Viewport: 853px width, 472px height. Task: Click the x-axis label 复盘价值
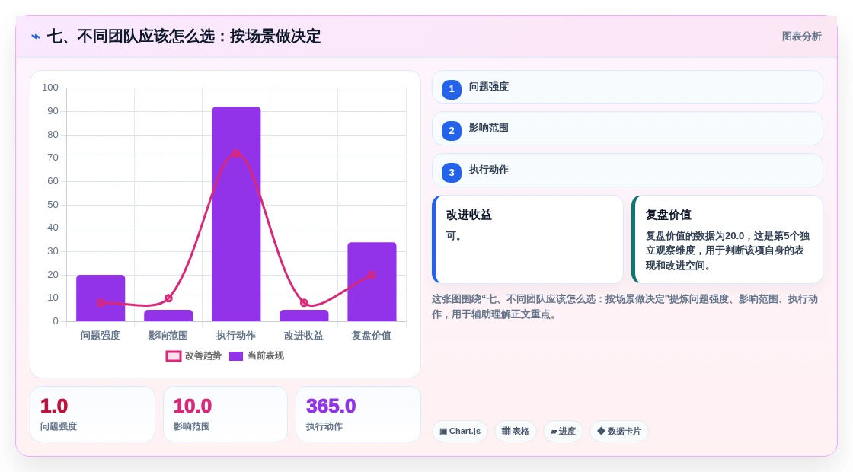coord(372,336)
